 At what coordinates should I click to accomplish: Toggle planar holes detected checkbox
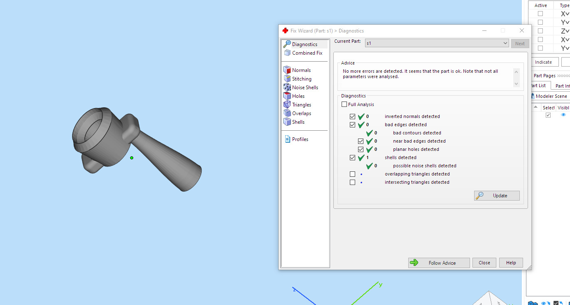coord(361,149)
